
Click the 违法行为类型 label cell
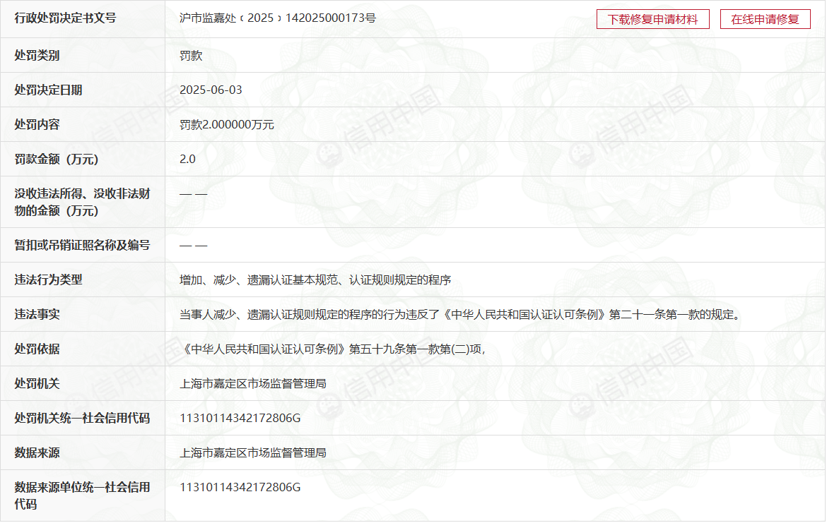(48, 279)
